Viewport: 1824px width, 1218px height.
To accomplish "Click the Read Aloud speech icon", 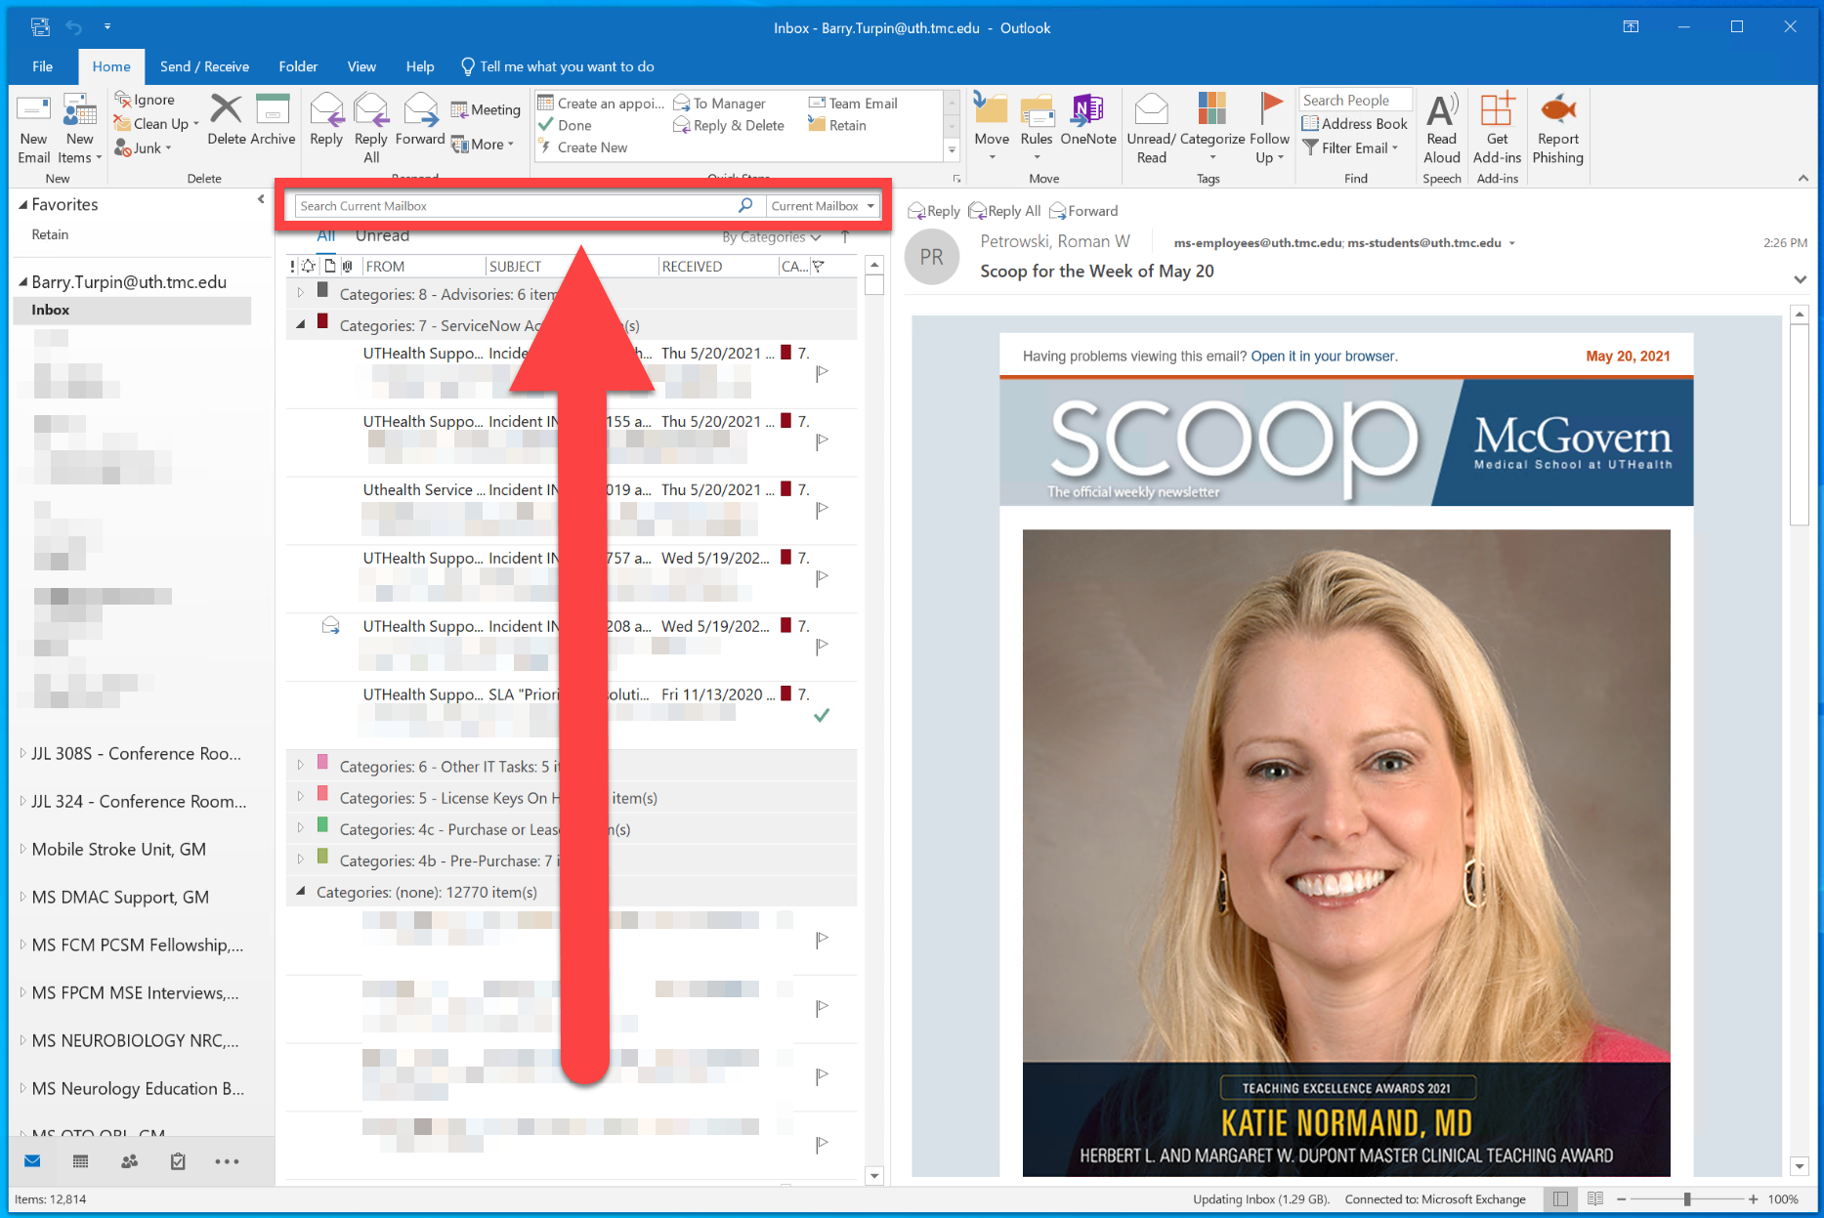I will click(1441, 110).
